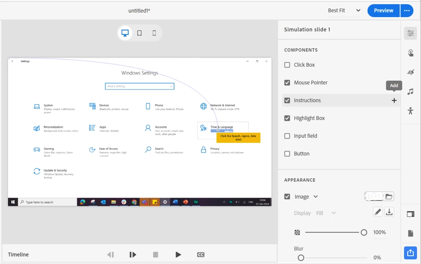Viewport: 421px width, 264px height.
Task: Click the 0% blur value
Action: 377,258
